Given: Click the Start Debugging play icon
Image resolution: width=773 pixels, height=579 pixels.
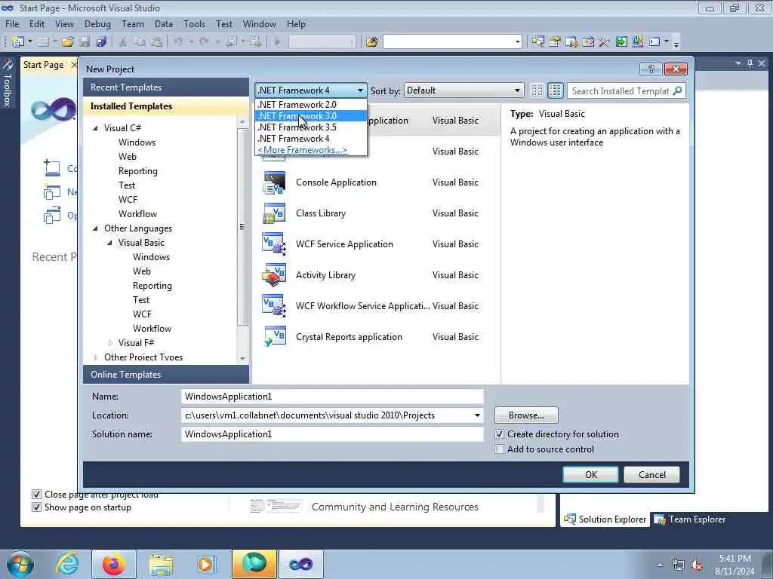Looking at the screenshot, I should [x=278, y=42].
